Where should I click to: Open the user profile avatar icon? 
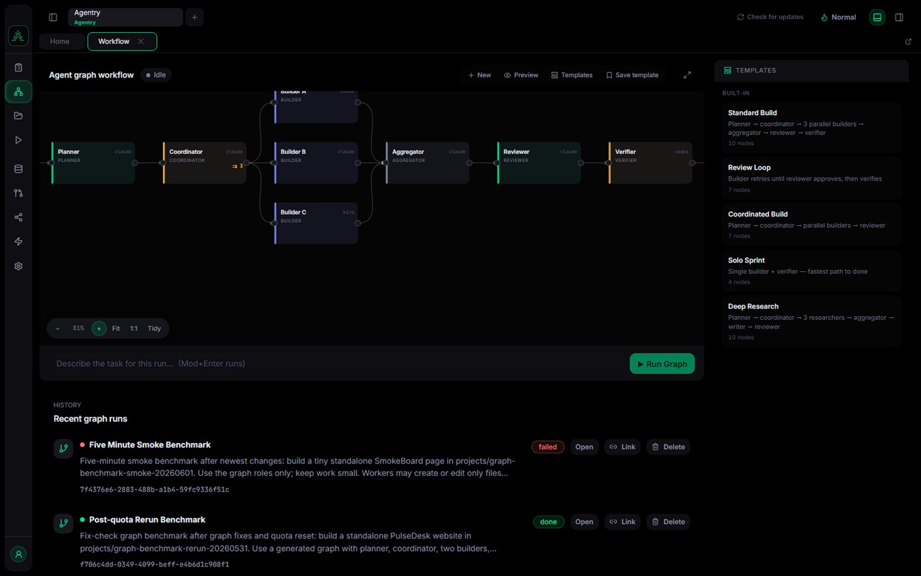click(x=18, y=554)
